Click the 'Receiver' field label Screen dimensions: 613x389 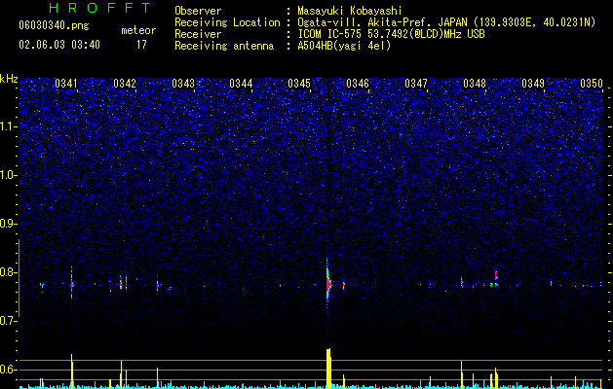pos(198,34)
